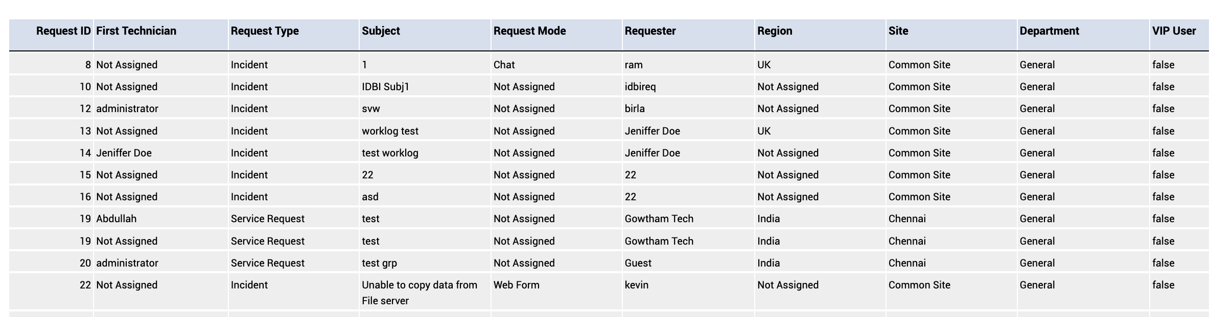Select the Site column header

[x=898, y=31]
